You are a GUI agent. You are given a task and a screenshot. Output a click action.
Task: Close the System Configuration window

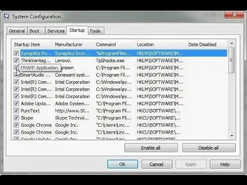[234, 15]
